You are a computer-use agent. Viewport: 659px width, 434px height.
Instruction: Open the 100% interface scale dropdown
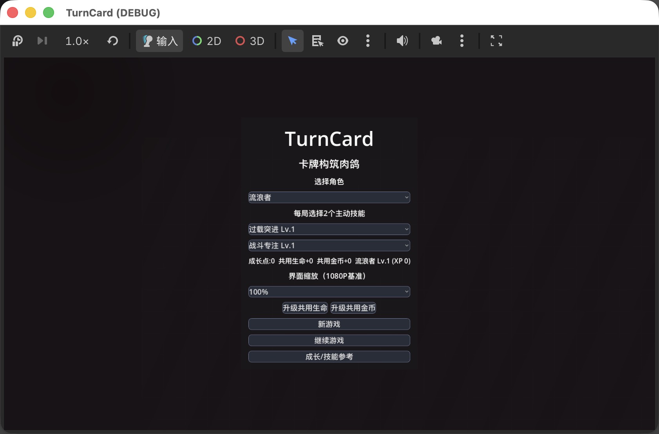coord(329,292)
